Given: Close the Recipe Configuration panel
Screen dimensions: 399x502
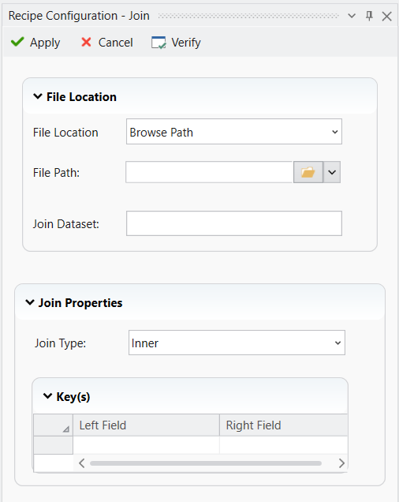Looking at the screenshot, I should click(x=386, y=16).
